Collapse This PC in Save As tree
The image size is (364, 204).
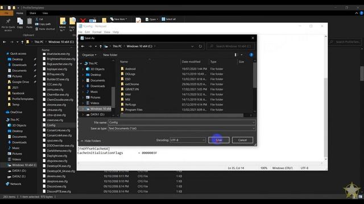point(81,63)
